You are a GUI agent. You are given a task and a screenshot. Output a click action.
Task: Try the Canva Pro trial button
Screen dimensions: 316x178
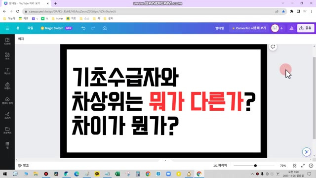tap(249, 28)
